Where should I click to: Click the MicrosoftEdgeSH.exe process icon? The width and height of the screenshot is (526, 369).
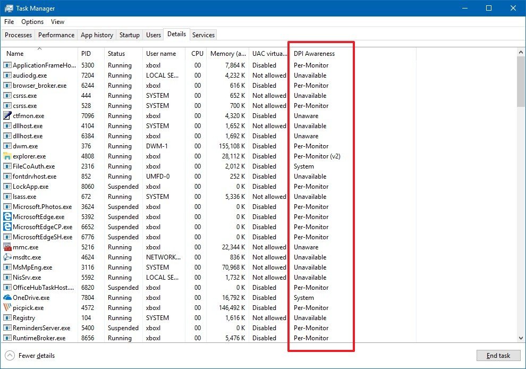click(x=7, y=237)
